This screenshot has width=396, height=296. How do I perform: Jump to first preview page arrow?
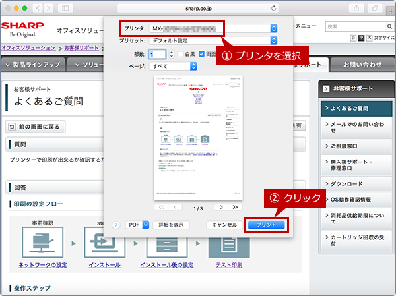click(162, 207)
